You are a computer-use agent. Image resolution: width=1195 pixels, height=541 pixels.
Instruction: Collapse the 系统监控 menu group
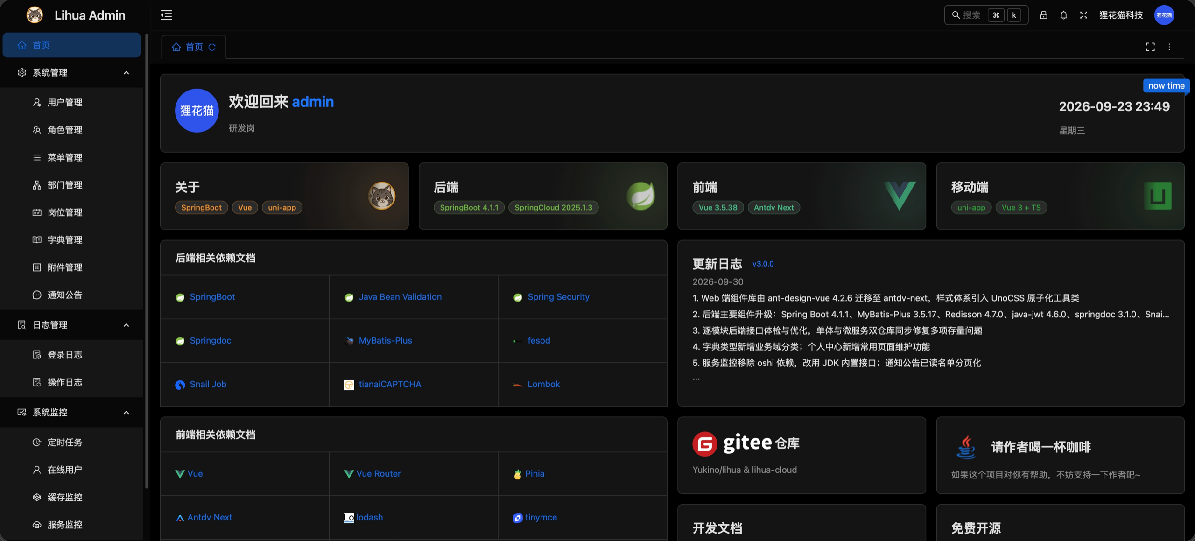[71, 412]
